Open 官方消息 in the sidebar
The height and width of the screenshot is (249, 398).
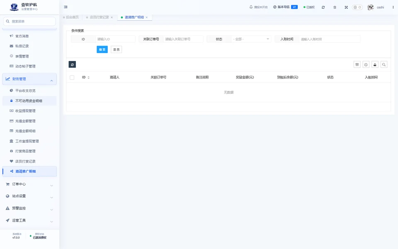pos(29,36)
